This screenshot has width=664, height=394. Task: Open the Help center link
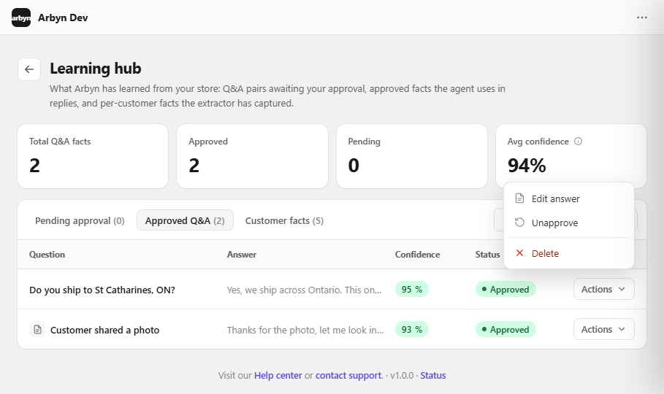point(278,375)
